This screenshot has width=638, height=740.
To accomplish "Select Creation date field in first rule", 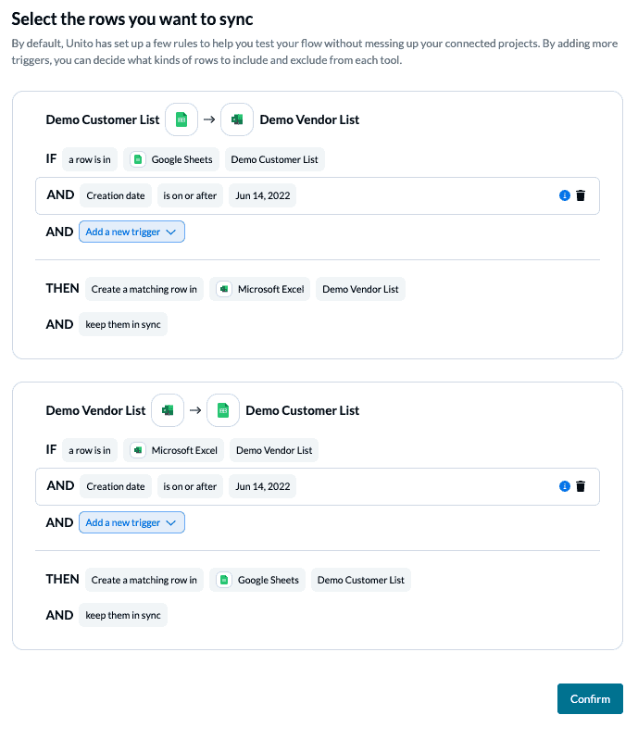I will coord(116,195).
